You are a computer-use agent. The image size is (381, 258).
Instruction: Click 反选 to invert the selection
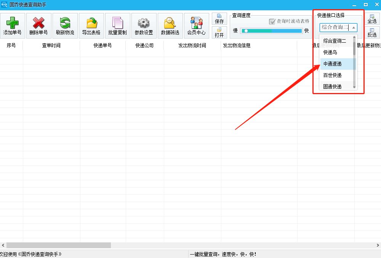click(x=372, y=34)
